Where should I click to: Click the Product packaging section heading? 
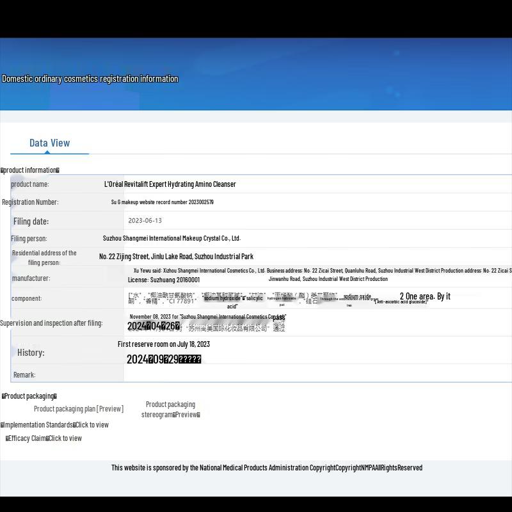coord(29,396)
